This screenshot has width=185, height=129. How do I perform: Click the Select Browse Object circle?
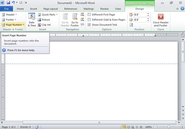pyautogui.click(x=183, y=114)
